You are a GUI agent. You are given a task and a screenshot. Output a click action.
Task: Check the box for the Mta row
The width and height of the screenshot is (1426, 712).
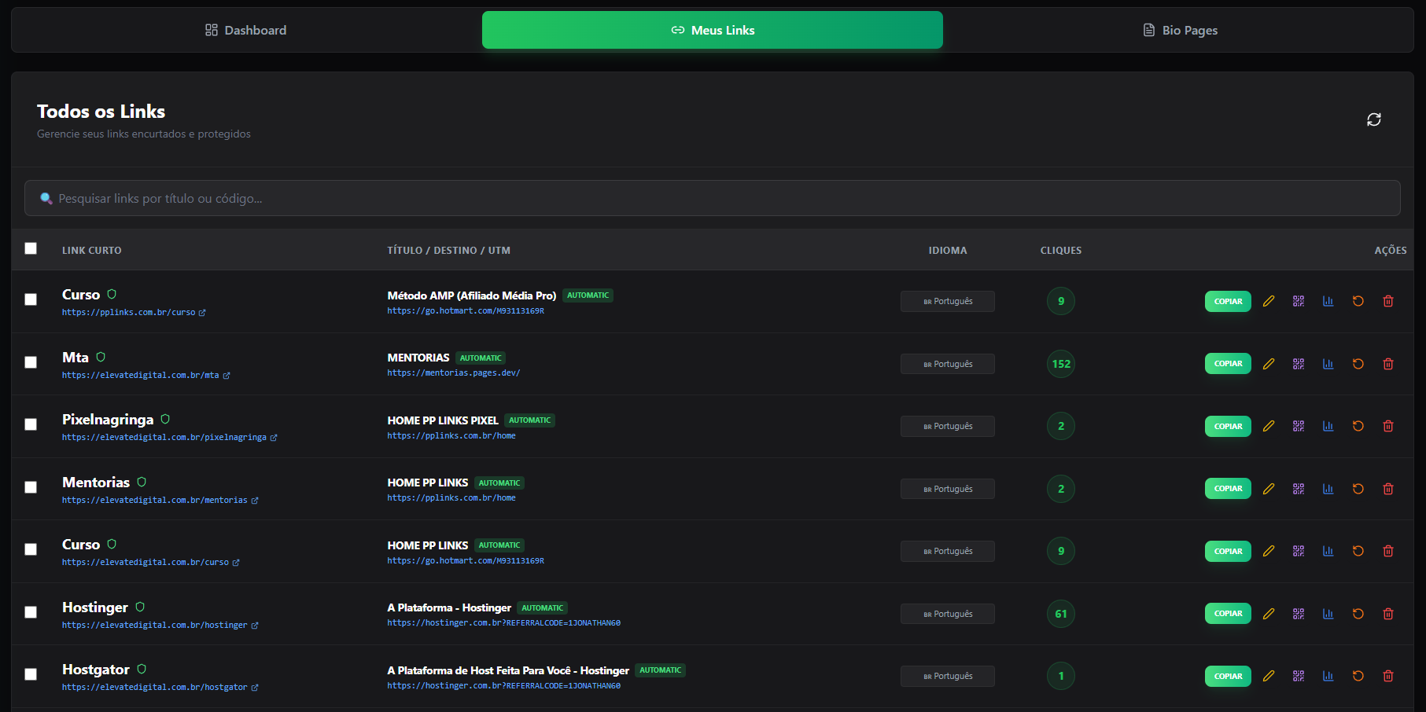point(31,362)
